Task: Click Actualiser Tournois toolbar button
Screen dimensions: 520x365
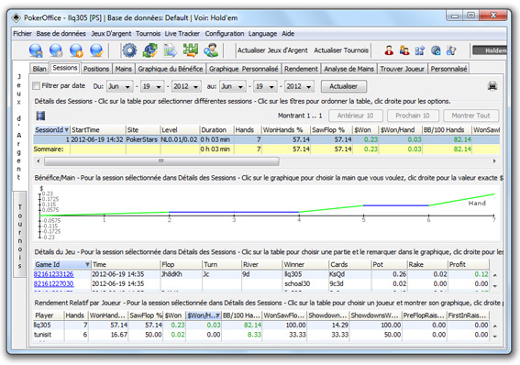Action: point(341,50)
